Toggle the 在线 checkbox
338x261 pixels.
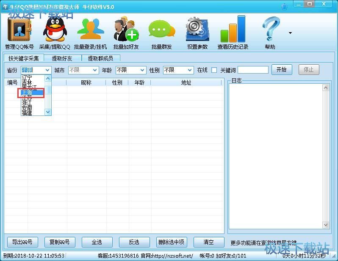(x=214, y=70)
